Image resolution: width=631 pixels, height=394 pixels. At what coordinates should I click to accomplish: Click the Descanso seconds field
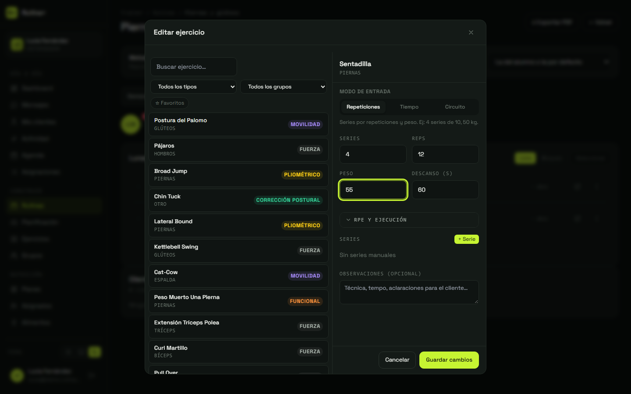[445, 190]
